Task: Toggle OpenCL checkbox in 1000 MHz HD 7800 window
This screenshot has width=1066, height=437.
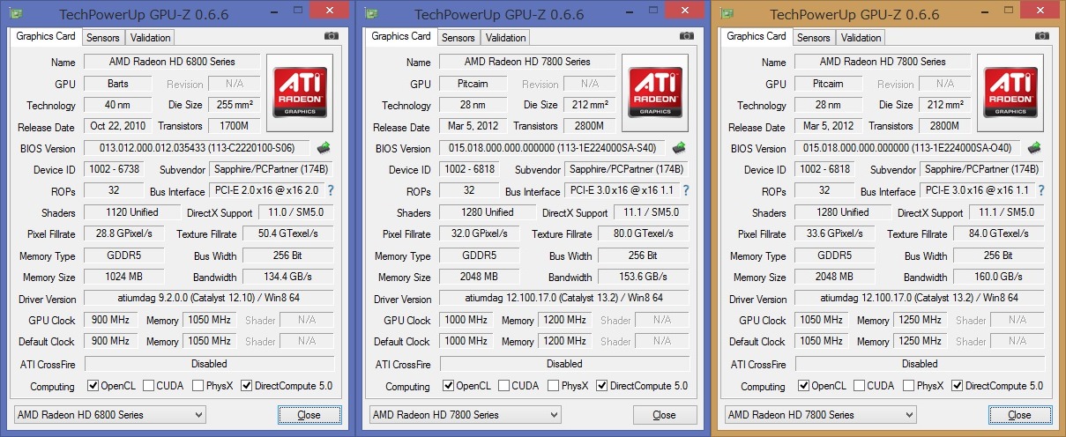Action: pyautogui.click(x=448, y=386)
